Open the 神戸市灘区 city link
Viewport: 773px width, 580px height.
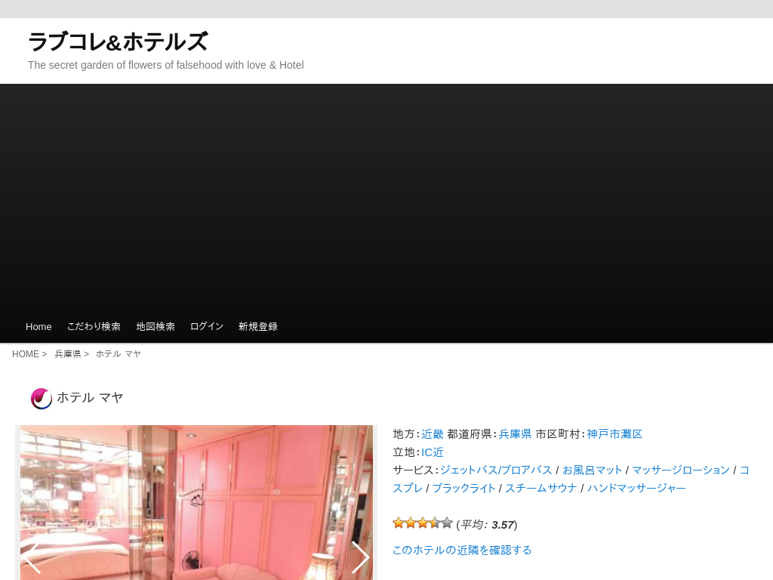point(614,434)
